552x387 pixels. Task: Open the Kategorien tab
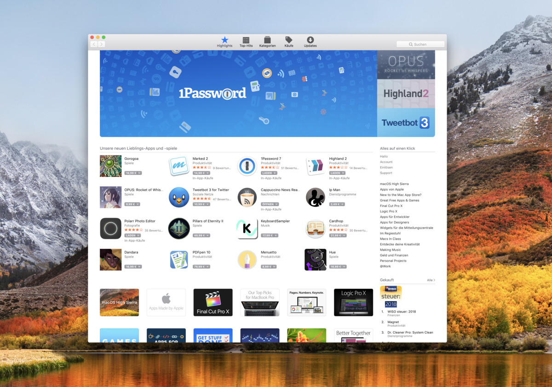pyautogui.click(x=267, y=42)
